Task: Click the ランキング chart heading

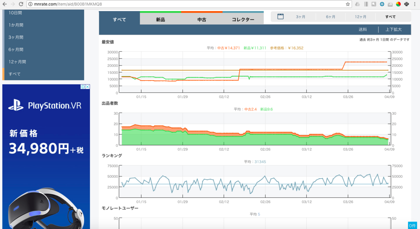Action: (112, 155)
